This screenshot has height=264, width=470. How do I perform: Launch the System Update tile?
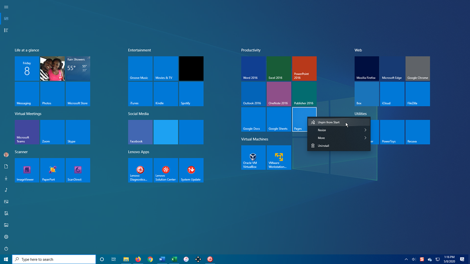point(191,170)
